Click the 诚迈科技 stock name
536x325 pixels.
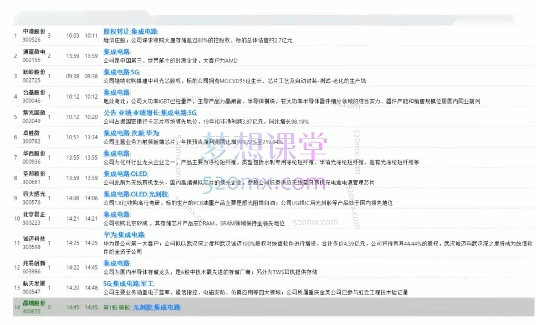coord(34,239)
